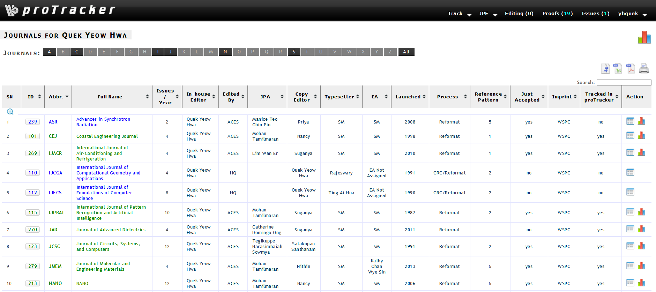Image resolution: width=656 pixels, height=292 pixels.
Task: Go to the Issues (1) menu item
Action: (595, 14)
